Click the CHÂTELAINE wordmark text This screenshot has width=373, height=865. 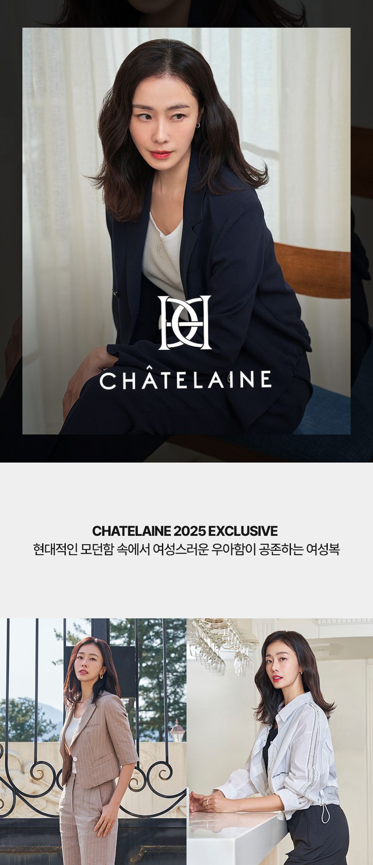pos(185,380)
